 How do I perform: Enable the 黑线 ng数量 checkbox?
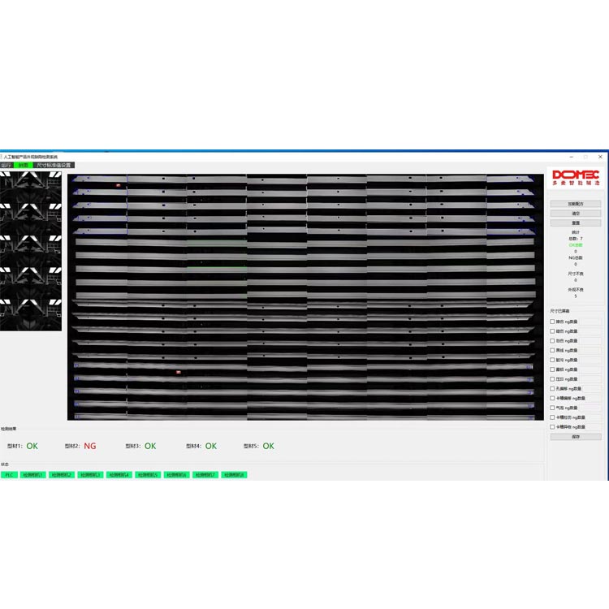click(x=553, y=350)
